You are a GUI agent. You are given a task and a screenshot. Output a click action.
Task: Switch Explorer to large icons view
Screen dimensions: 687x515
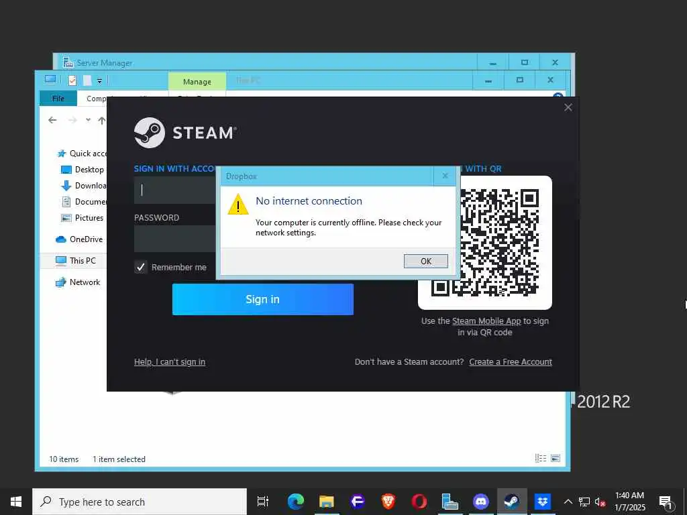click(555, 458)
